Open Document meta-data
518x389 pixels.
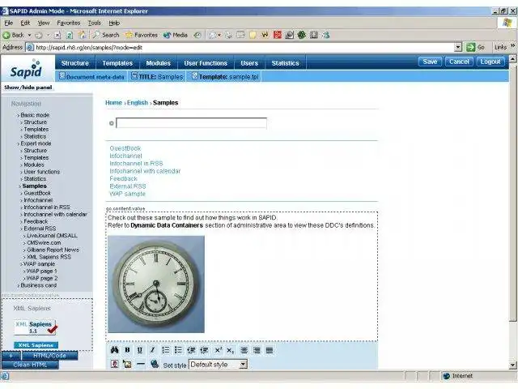[91, 76]
